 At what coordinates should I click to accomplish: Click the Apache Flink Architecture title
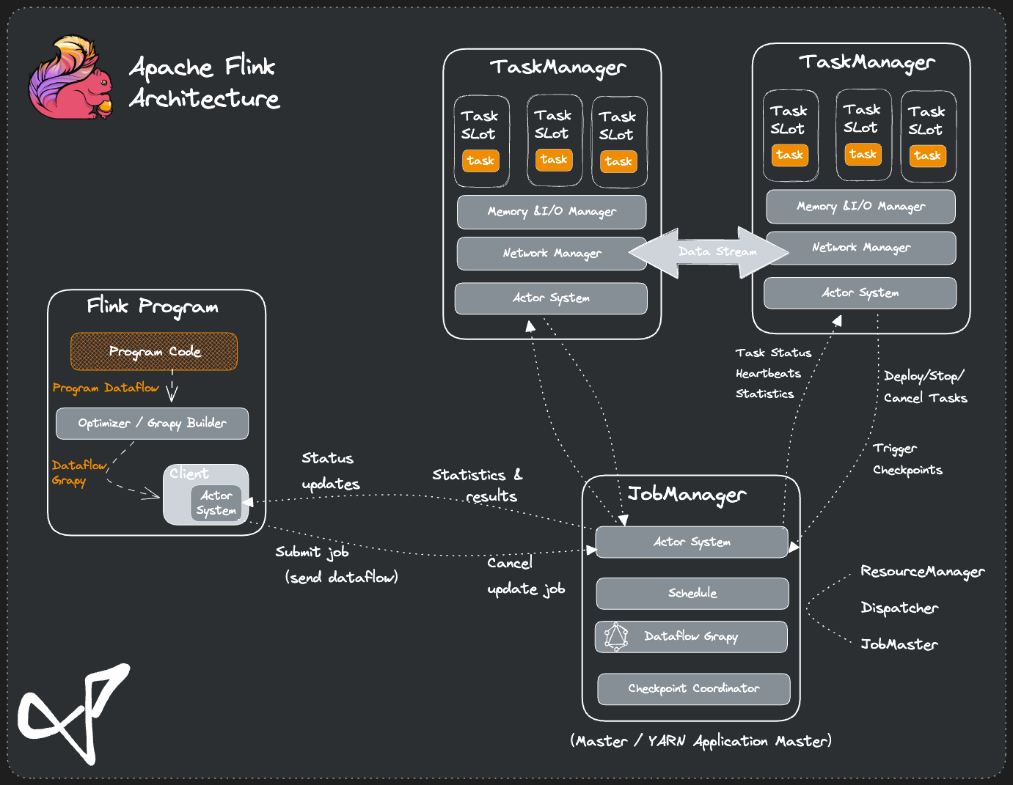pyautogui.click(x=204, y=82)
